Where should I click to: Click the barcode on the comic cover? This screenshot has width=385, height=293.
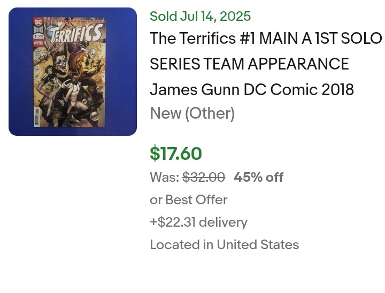pyautogui.click(x=37, y=116)
